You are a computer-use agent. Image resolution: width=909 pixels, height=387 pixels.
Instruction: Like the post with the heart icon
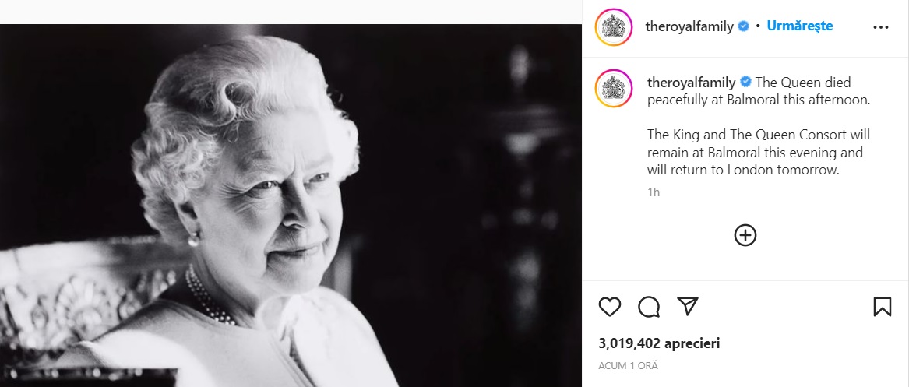coord(610,307)
